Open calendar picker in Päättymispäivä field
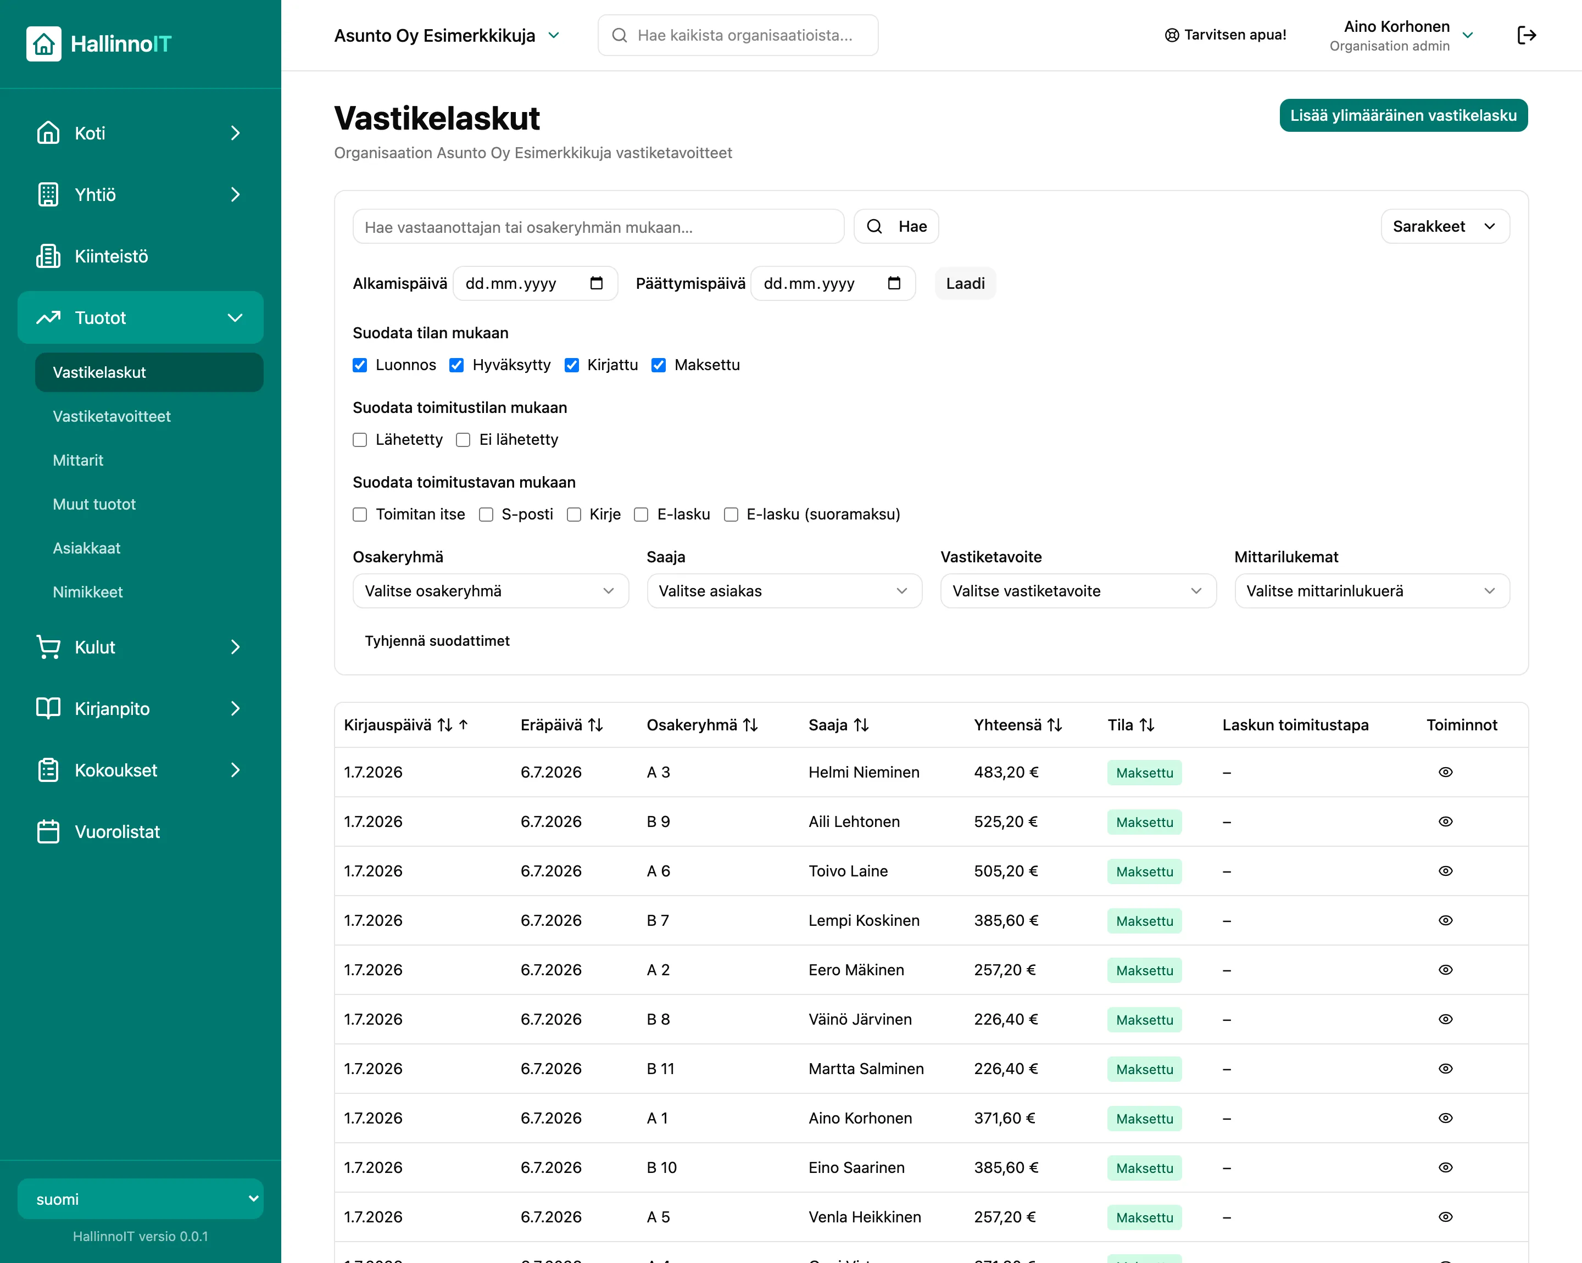The height and width of the screenshot is (1263, 1582). click(x=894, y=283)
